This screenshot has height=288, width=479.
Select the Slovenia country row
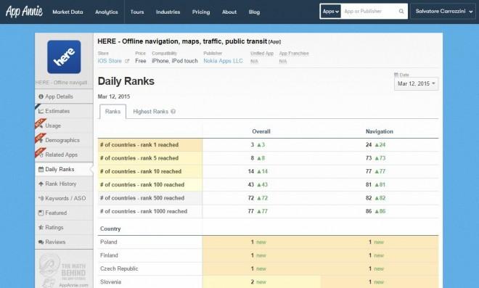[269, 282]
